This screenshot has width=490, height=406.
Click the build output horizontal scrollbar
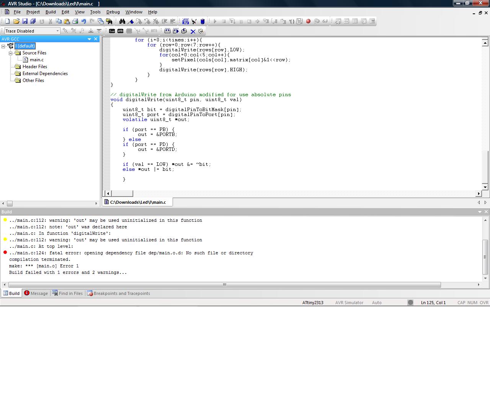224,285
